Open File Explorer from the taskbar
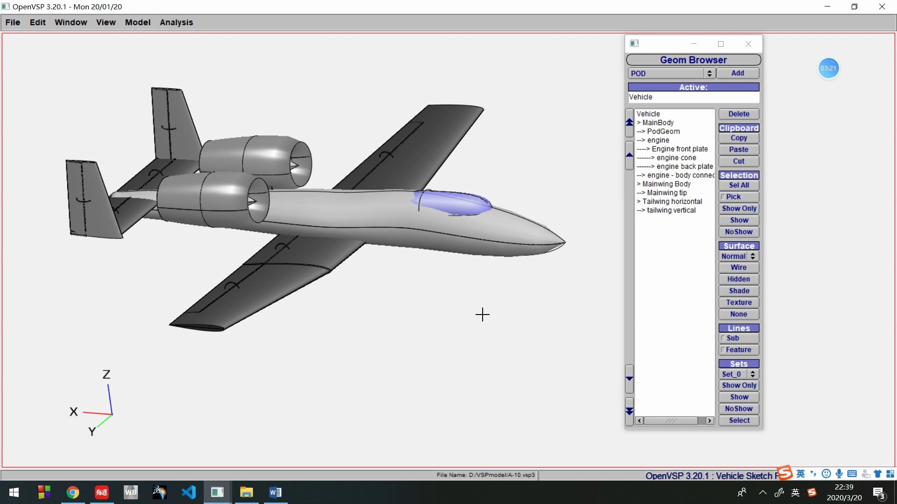This screenshot has height=504, width=897. (x=246, y=492)
